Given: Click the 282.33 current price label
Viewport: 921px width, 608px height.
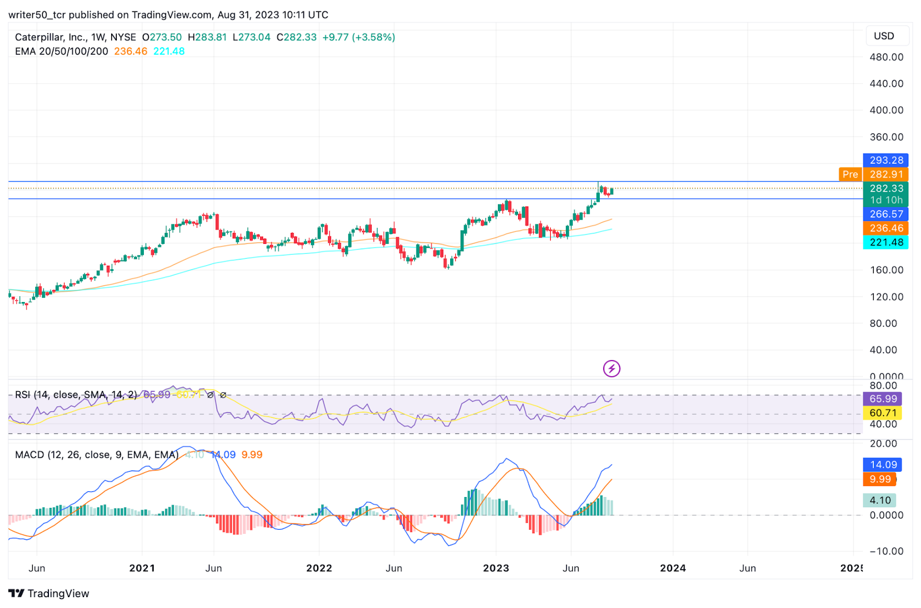Looking at the screenshot, I should pyautogui.click(x=886, y=188).
